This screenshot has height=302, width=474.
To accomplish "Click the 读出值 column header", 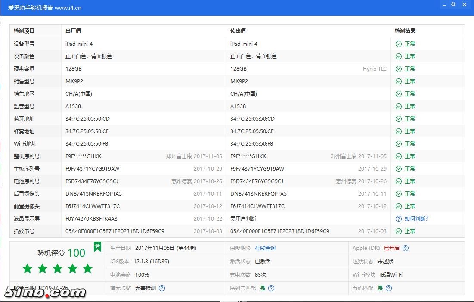I will [x=238, y=31].
